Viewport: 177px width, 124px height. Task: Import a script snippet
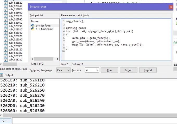tap(148, 70)
